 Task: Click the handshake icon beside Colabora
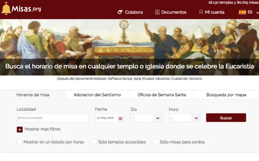(x=120, y=12)
